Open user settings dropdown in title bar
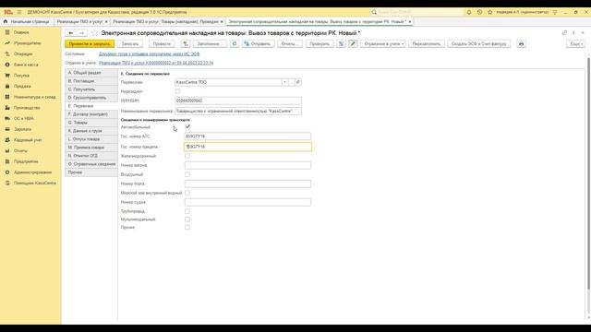Viewport: 591px width, 332px height. (x=555, y=12)
